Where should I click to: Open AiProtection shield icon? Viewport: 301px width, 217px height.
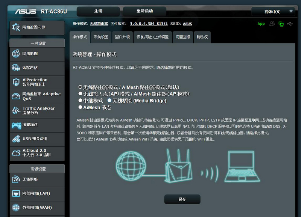pos(16,82)
